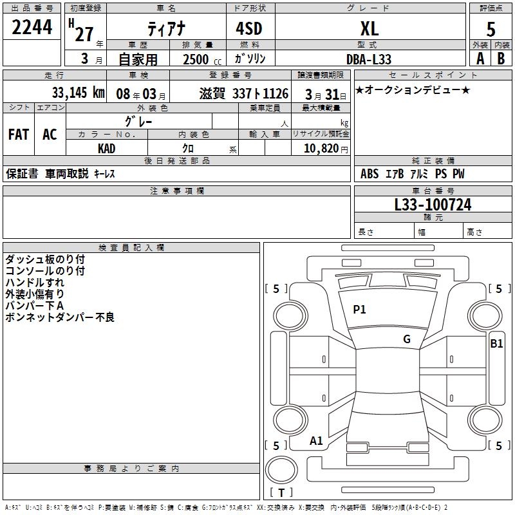Click the ボンネットダンパー不良 inspector note
Screen dimensions: 515x515
pyautogui.click(x=59, y=317)
